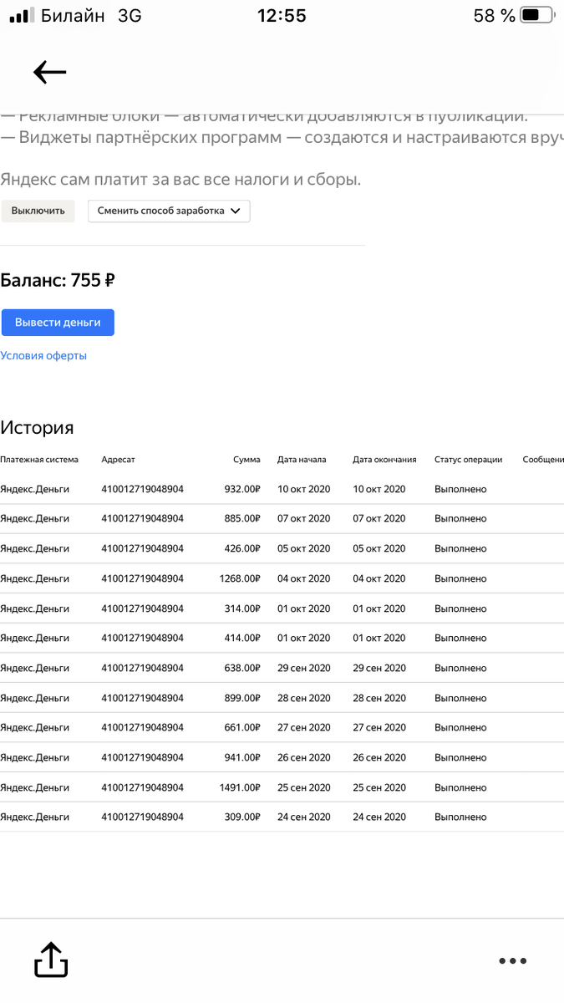Click Вывести деньги button
This screenshot has width=564, height=1003.
point(58,323)
